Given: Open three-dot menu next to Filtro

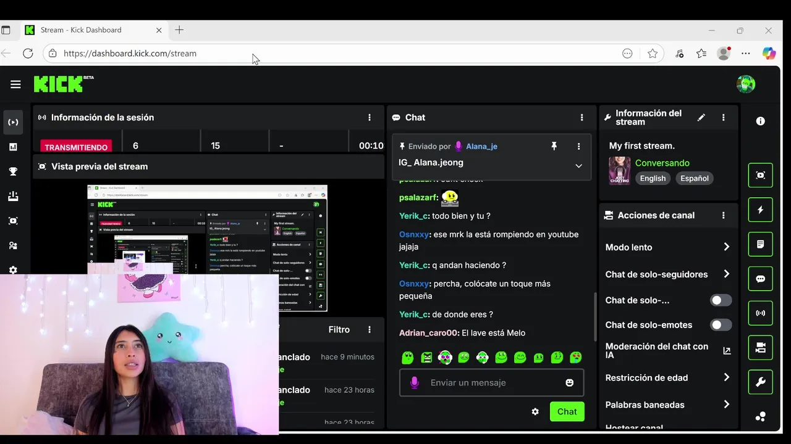Looking at the screenshot, I should [370, 330].
